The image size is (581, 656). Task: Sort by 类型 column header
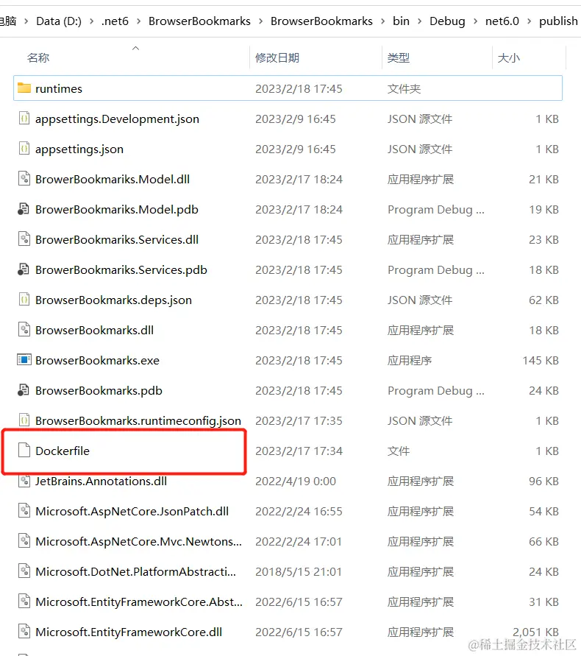[399, 57]
